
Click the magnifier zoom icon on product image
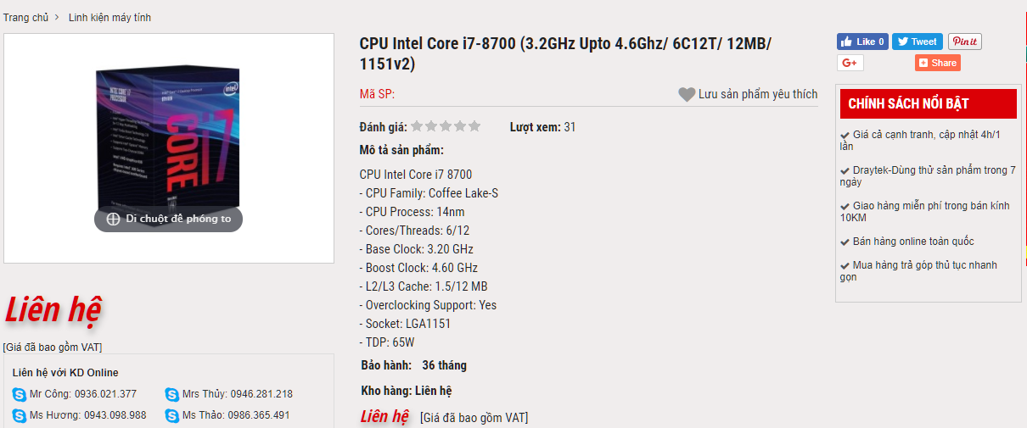pyautogui.click(x=113, y=219)
